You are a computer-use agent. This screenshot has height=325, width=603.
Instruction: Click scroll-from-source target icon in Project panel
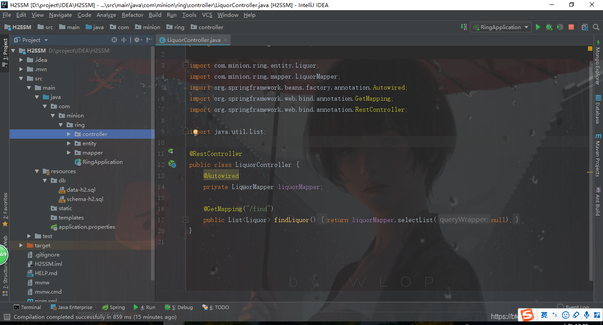pyautogui.click(x=114, y=40)
